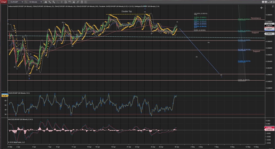
Task: Select the Chart tab
Action: pos(4,2)
